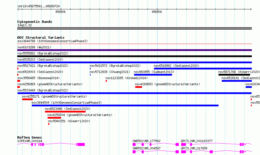Select the nsv6103268 (Wu2021) purple bar
The width and height of the screenshot is (260, 155).
[x=134, y=50]
